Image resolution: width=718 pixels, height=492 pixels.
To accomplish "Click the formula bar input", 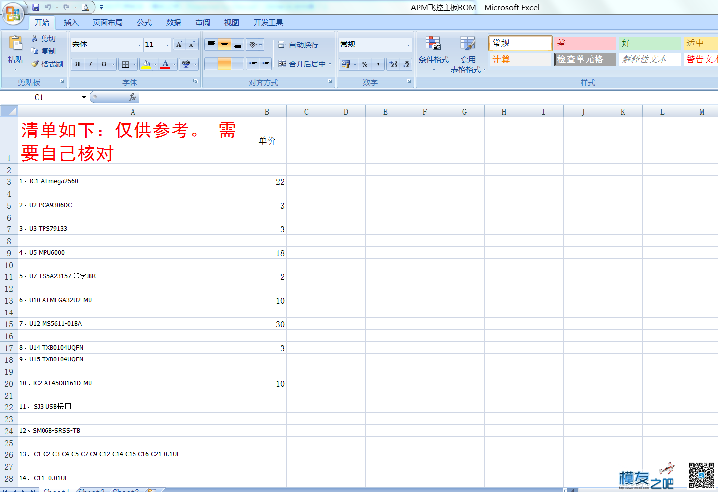I will (x=428, y=97).
